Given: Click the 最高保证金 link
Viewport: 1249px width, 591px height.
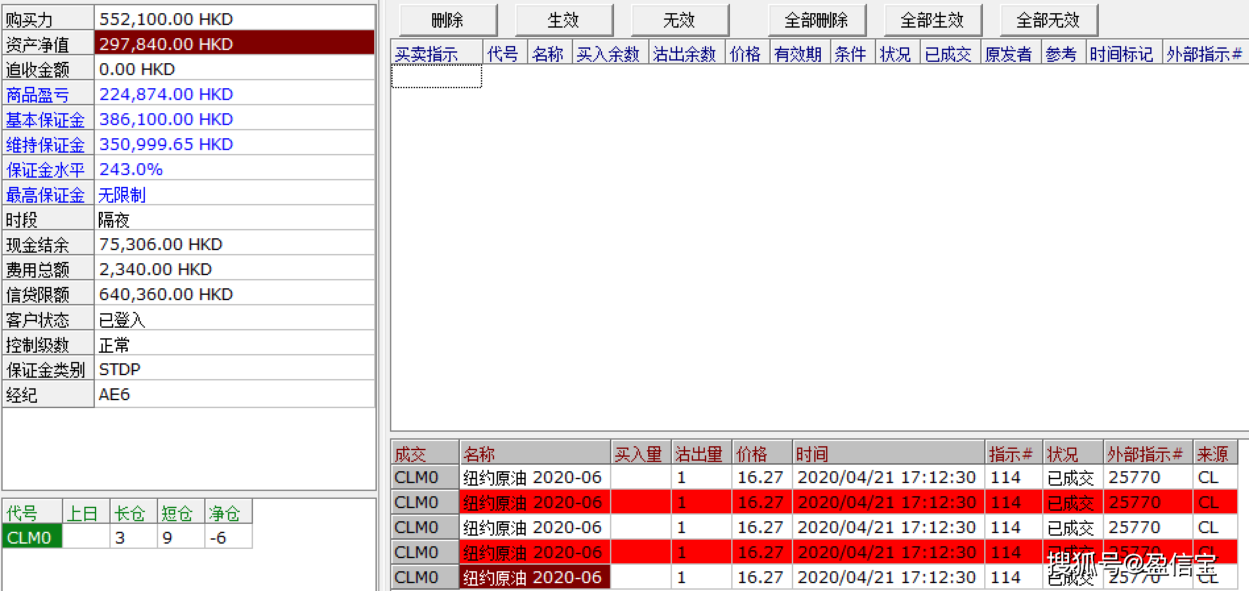Looking at the screenshot, I should tap(45, 195).
